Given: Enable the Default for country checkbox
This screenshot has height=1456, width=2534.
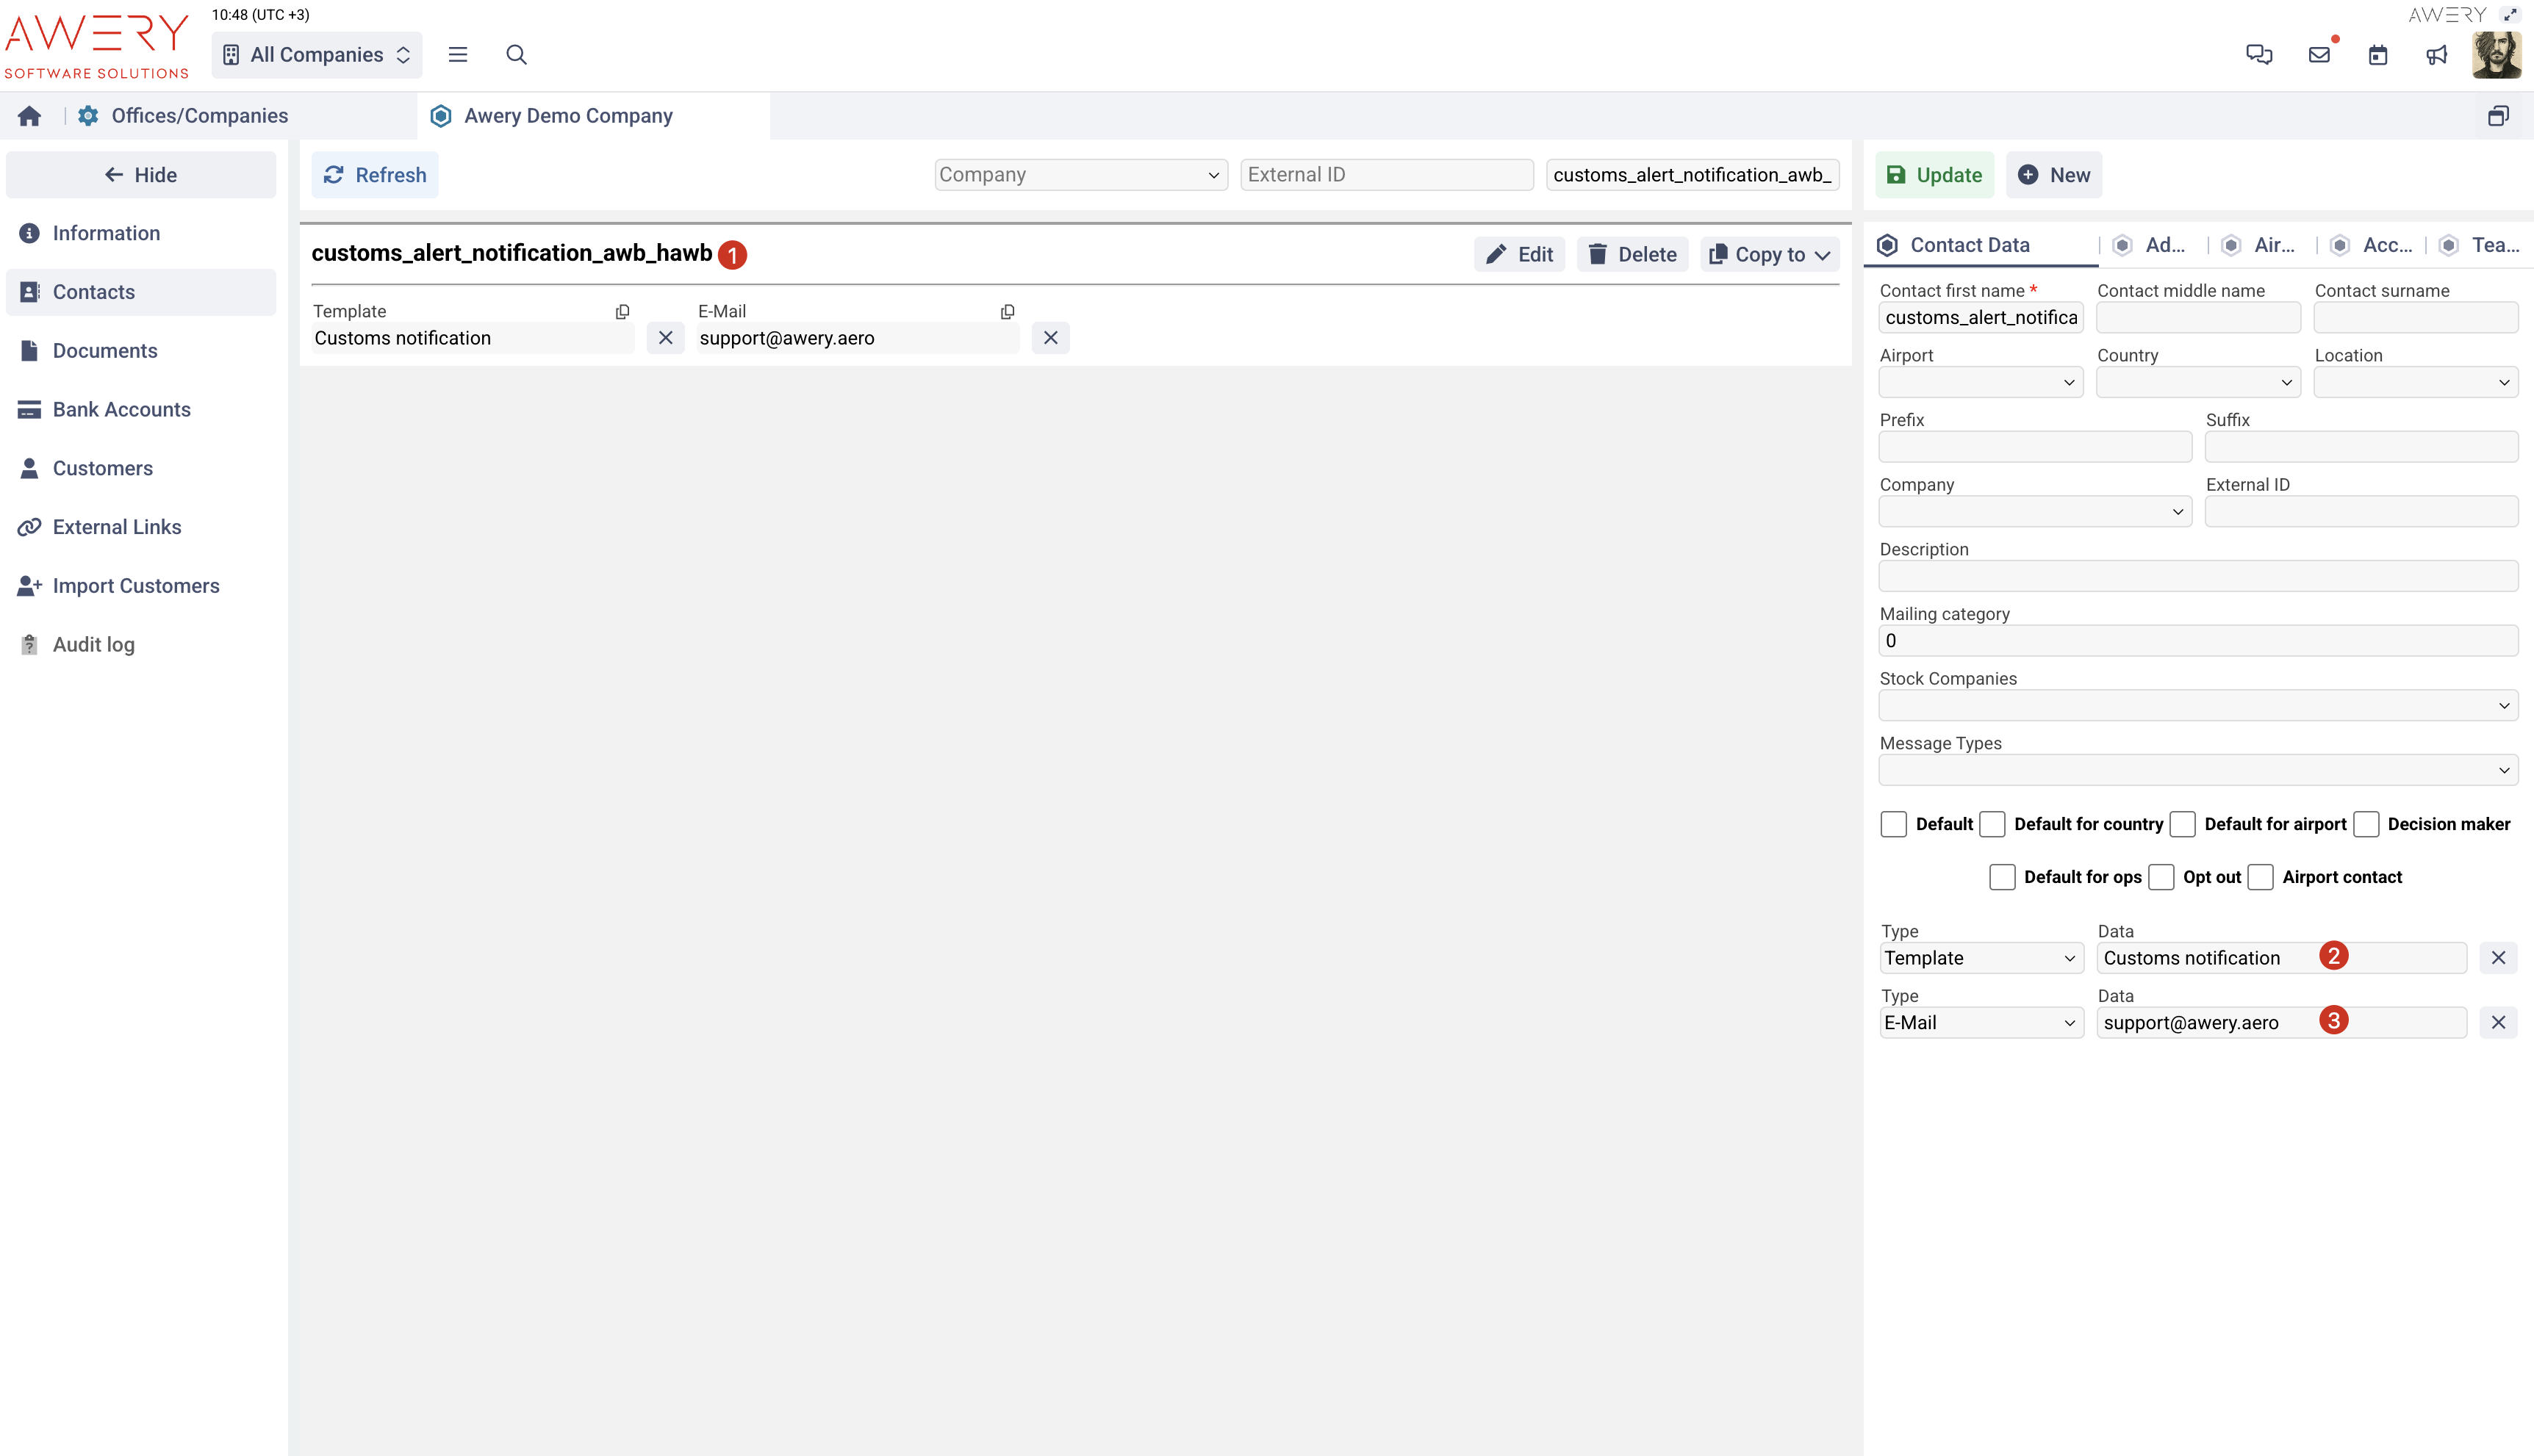Looking at the screenshot, I should pos(1993,824).
